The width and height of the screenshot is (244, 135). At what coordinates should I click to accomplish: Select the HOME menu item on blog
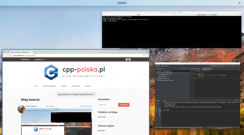(x=36, y=86)
